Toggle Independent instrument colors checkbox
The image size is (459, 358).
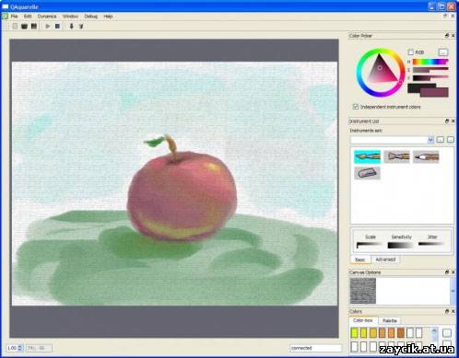pos(356,107)
